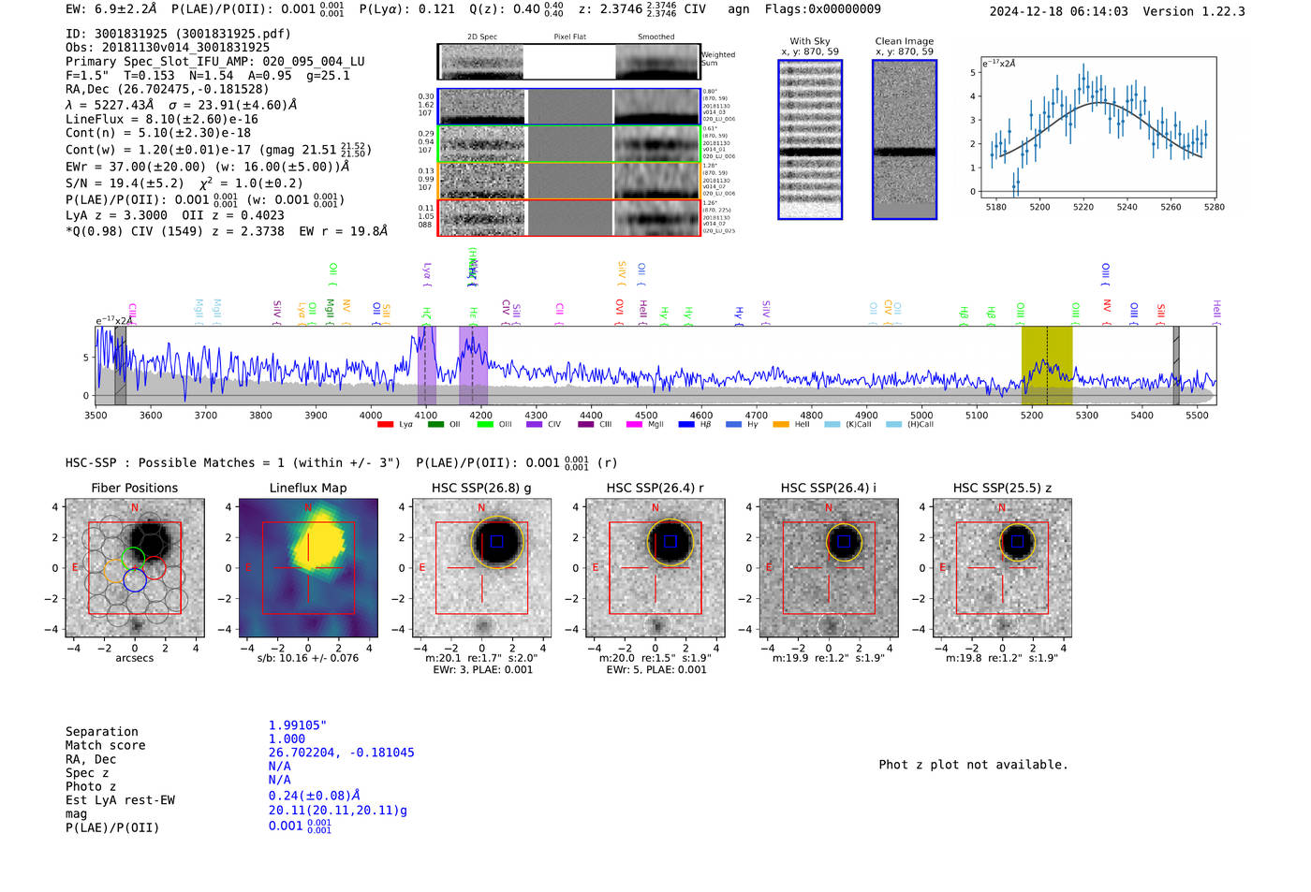Click the blue square in the g-band cutout
1311x892 pixels.
(x=496, y=542)
